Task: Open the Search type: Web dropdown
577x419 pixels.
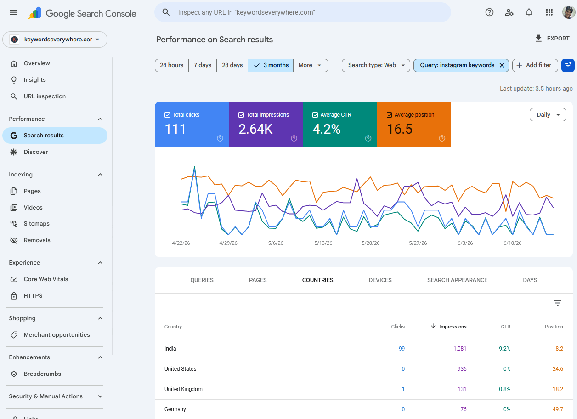Action: 376,65
